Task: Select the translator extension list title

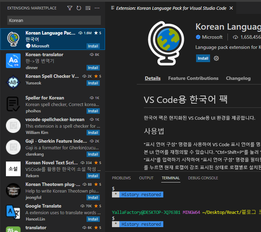Action: [x=36, y=227]
